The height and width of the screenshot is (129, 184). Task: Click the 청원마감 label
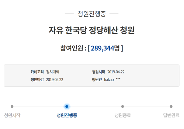click(37, 79)
